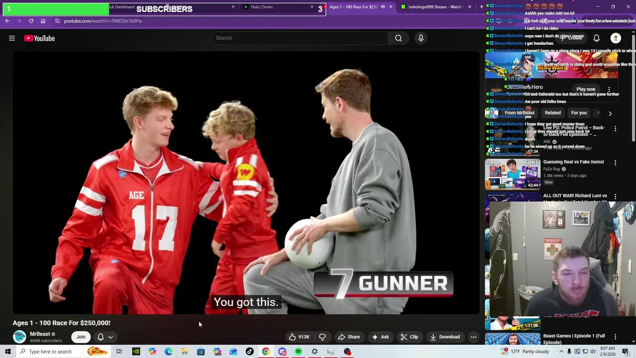
Task: Close the Hulu | Series tab
Action: point(312,7)
